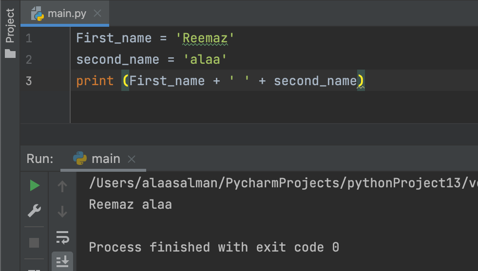Toggle soft-wrap icon in Run panel
Screen dimensions: 478x271
(62, 237)
